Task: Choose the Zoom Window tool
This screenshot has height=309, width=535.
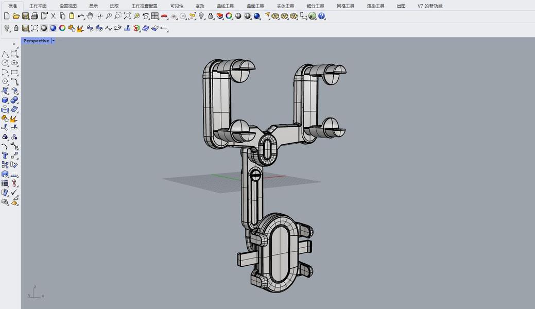Action: click(x=118, y=16)
